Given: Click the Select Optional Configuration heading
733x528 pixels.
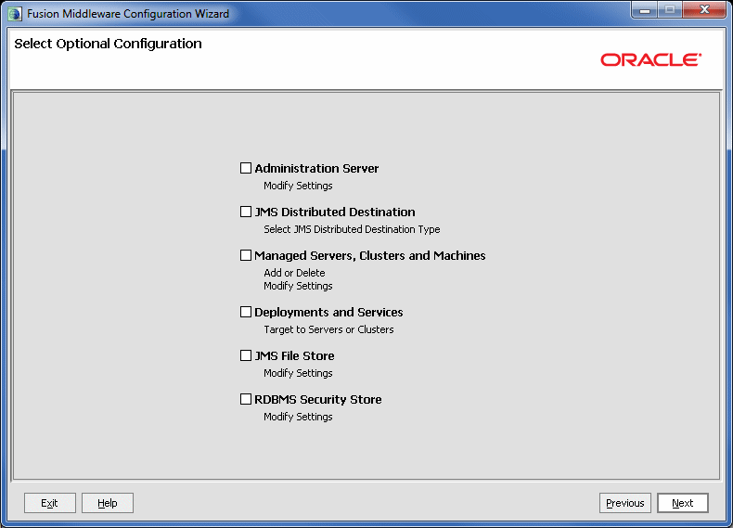Looking at the screenshot, I should tap(108, 44).
